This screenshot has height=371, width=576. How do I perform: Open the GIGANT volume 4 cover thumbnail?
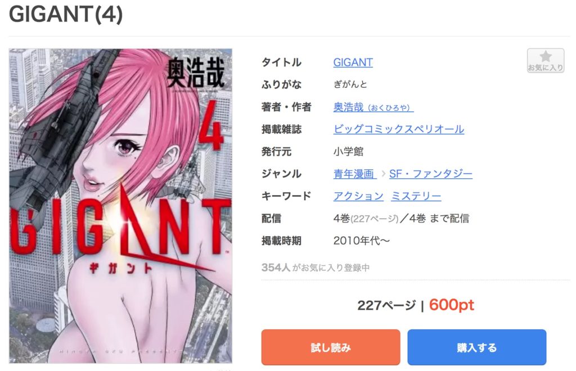120,206
